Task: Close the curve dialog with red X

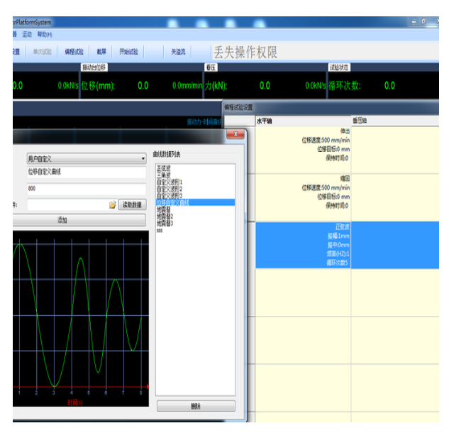Action: (x=235, y=134)
